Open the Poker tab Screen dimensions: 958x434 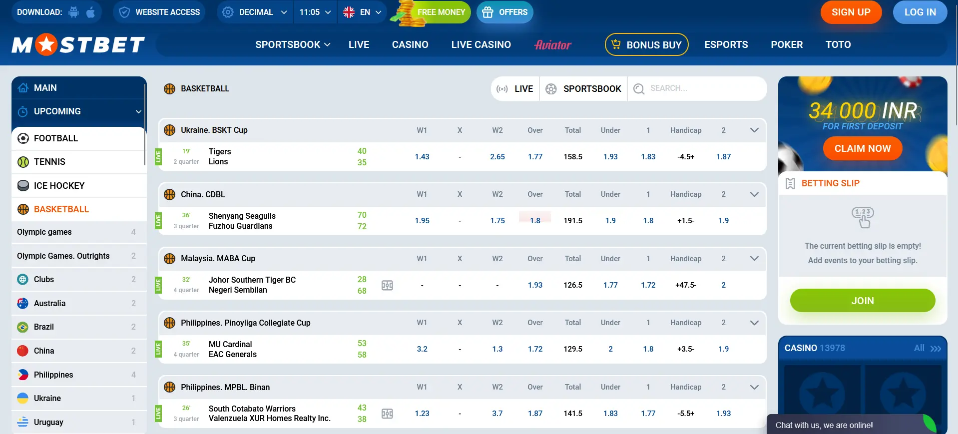click(x=787, y=45)
